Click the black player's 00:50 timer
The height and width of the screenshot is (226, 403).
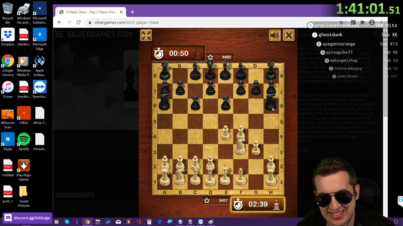(x=178, y=53)
